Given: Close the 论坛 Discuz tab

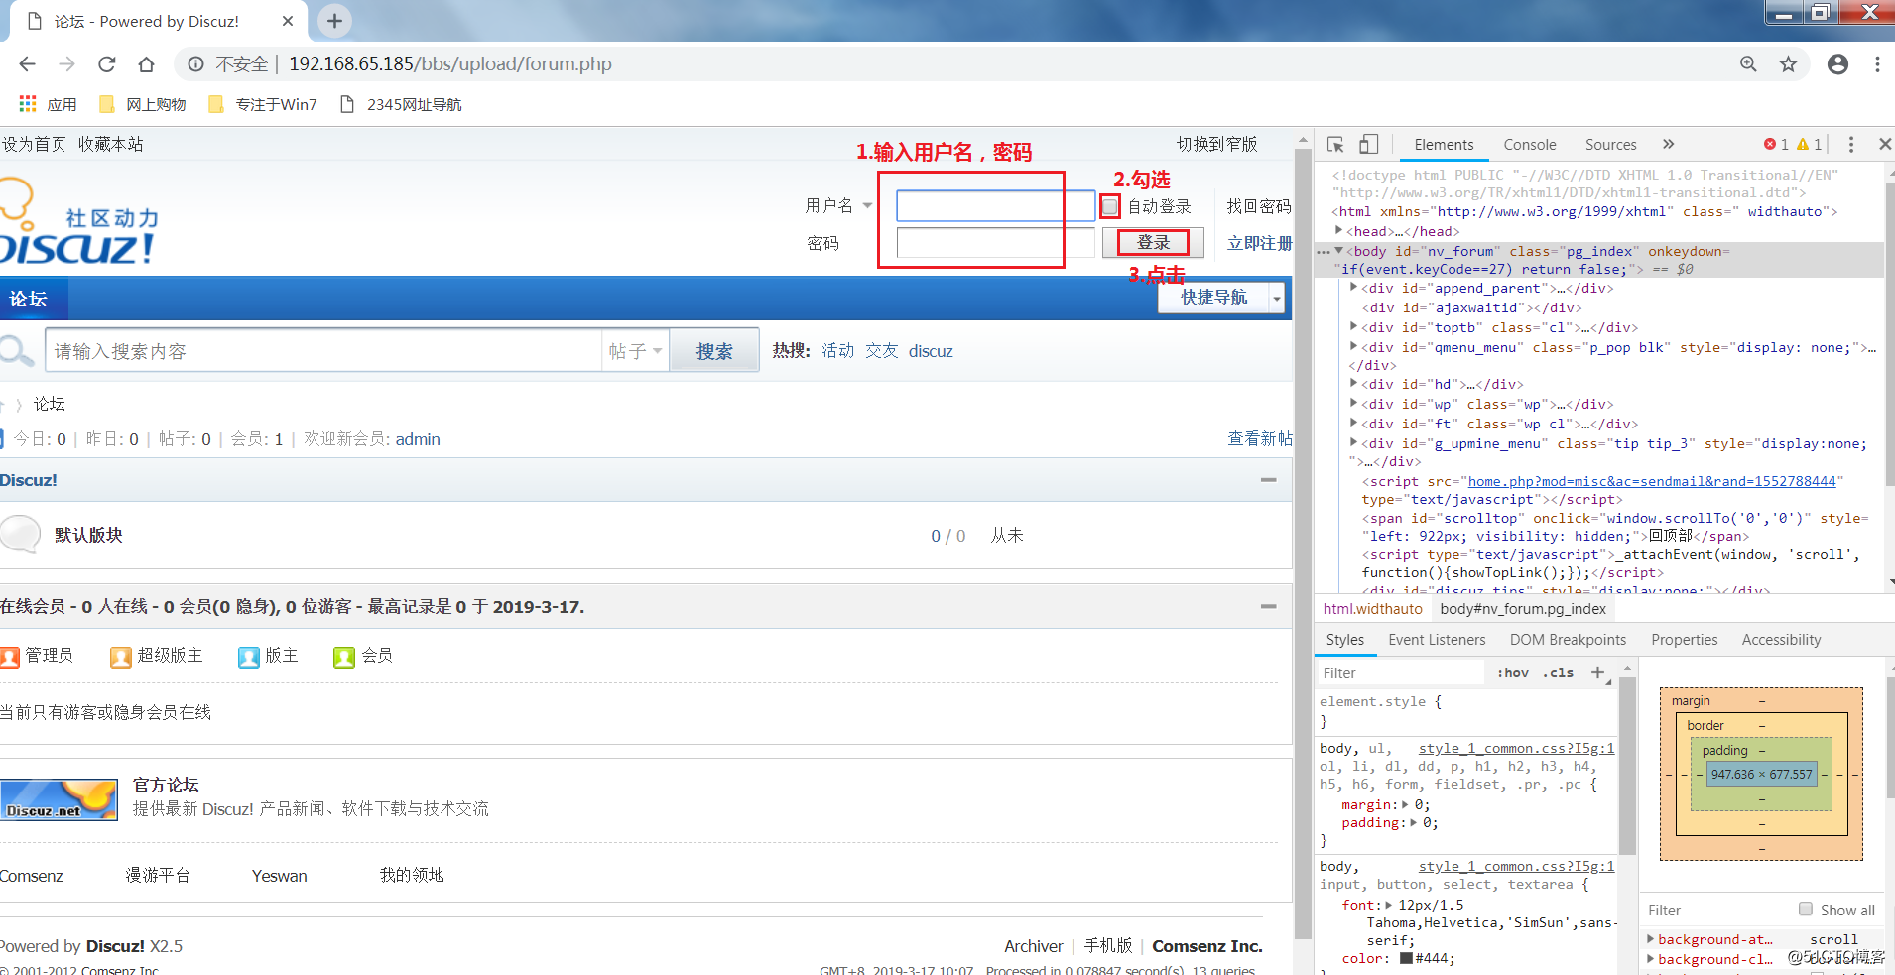Looking at the screenshot, I should [288, 21].
